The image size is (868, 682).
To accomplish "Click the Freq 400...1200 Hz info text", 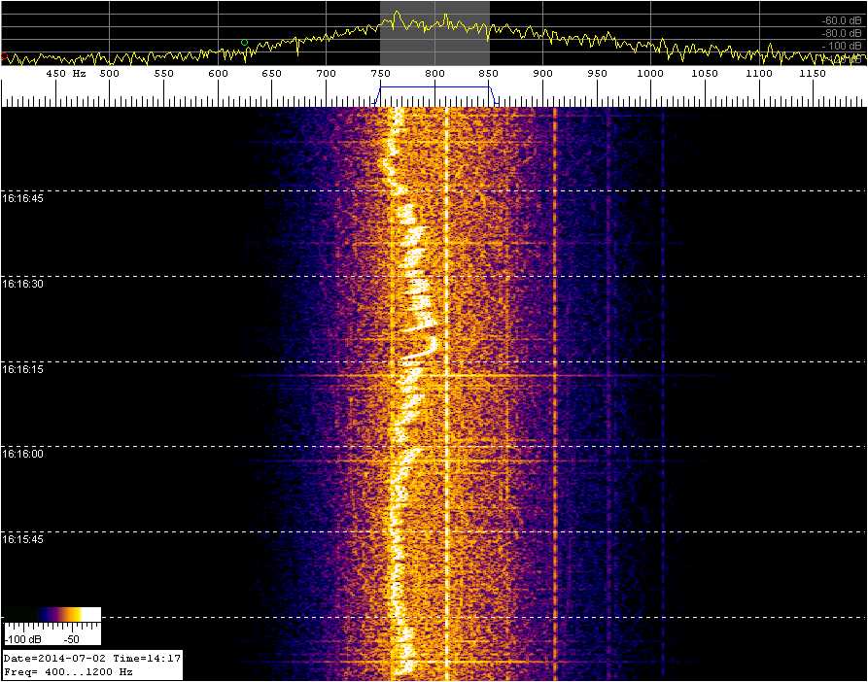I will (69, 671).
